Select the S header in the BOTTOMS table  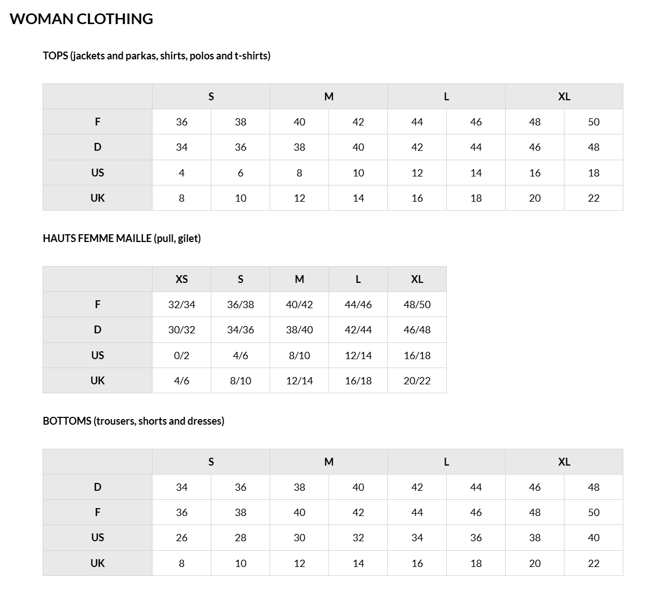(211, 462)
